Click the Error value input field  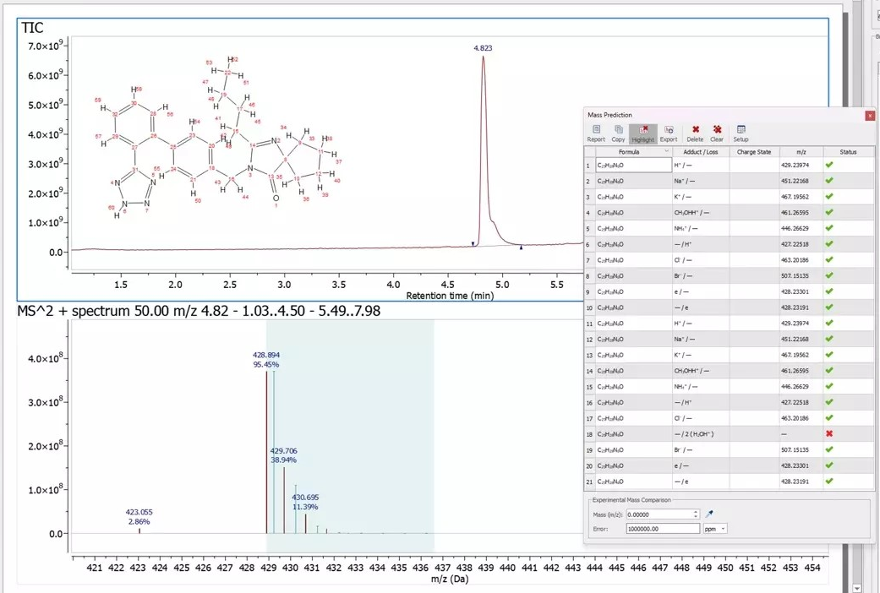click(x=662, y=529)
